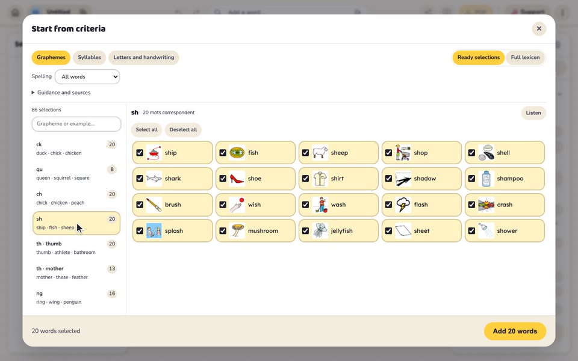This screenshot has height=361, width=578.
Task: Select the qu grapheme entry
Action: pos(76,173)
